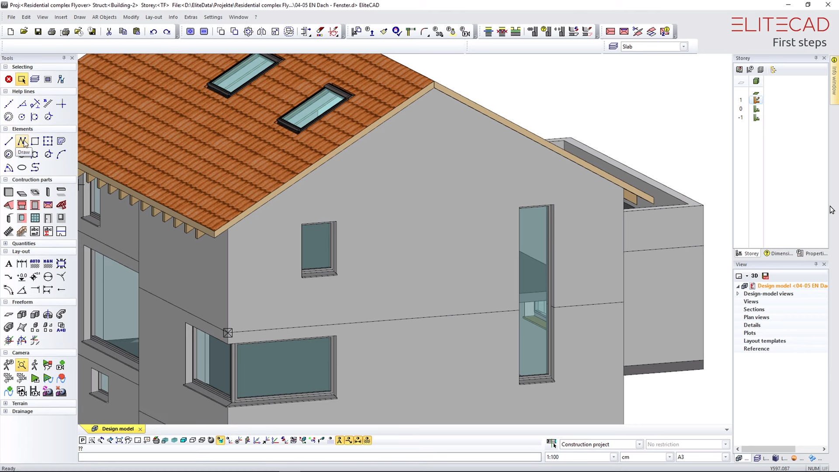The image size is (839, 472).
Task: Toggle the highlighted text annotation mode button
Action: click(x=340, y=440)
